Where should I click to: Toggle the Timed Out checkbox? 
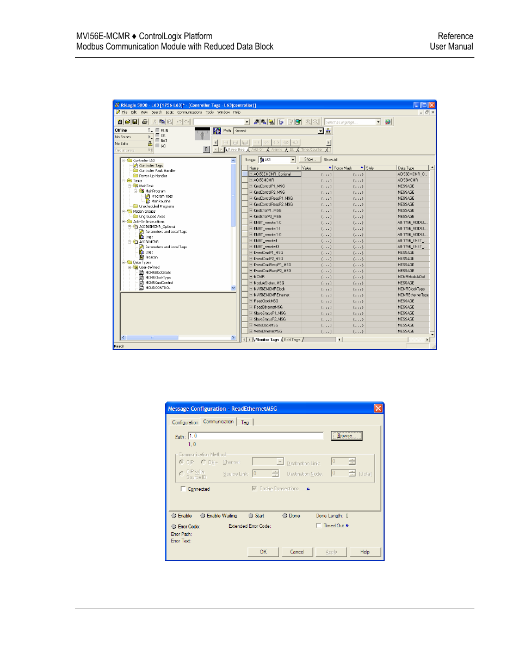318,526
